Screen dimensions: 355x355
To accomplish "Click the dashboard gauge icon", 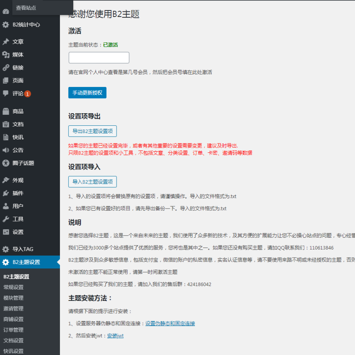I will pyautogui.click(x=6, y=11).
